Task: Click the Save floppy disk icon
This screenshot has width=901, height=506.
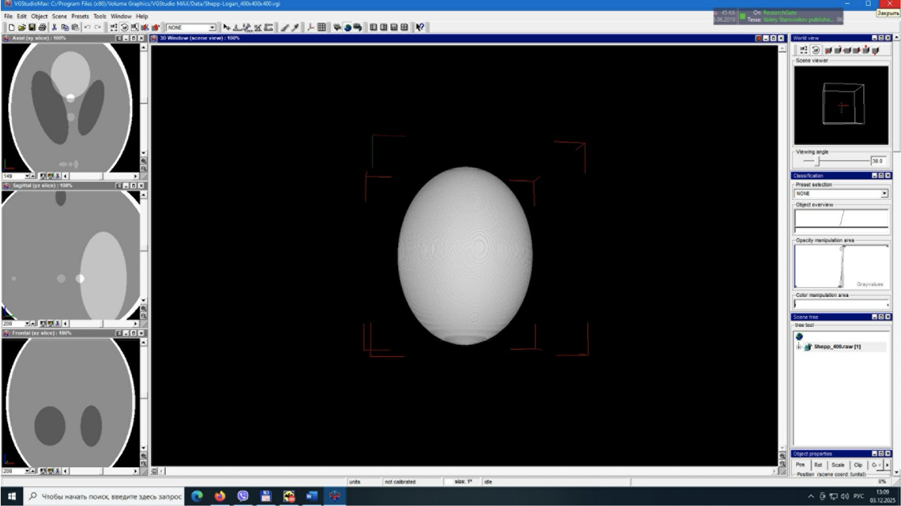Action: coord(32,27)
